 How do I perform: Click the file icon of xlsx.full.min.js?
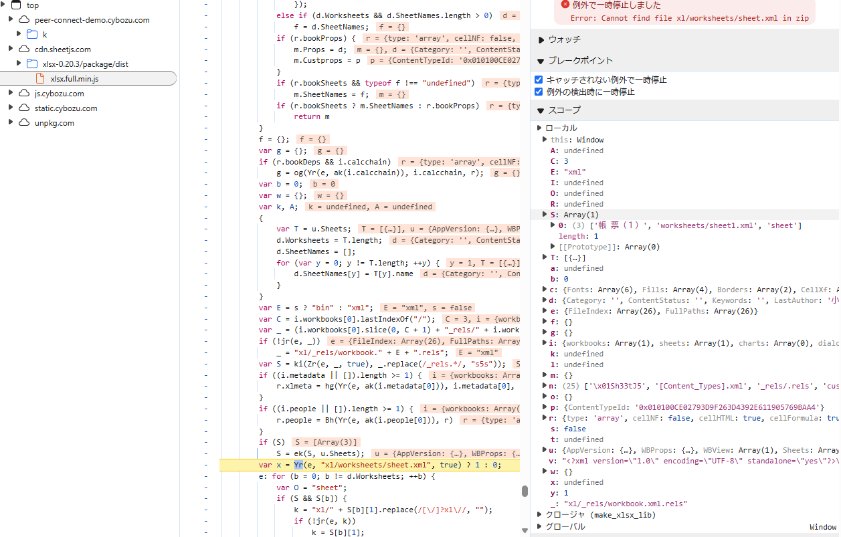point(40,79)
